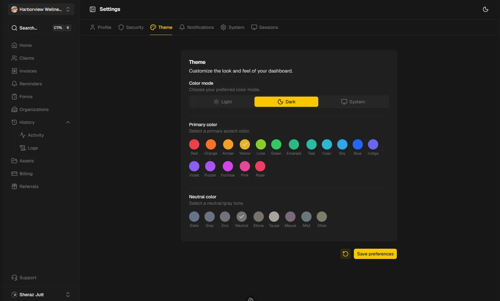Click the Save preferences button
This screenshot has height=301, width=500.
375,254
